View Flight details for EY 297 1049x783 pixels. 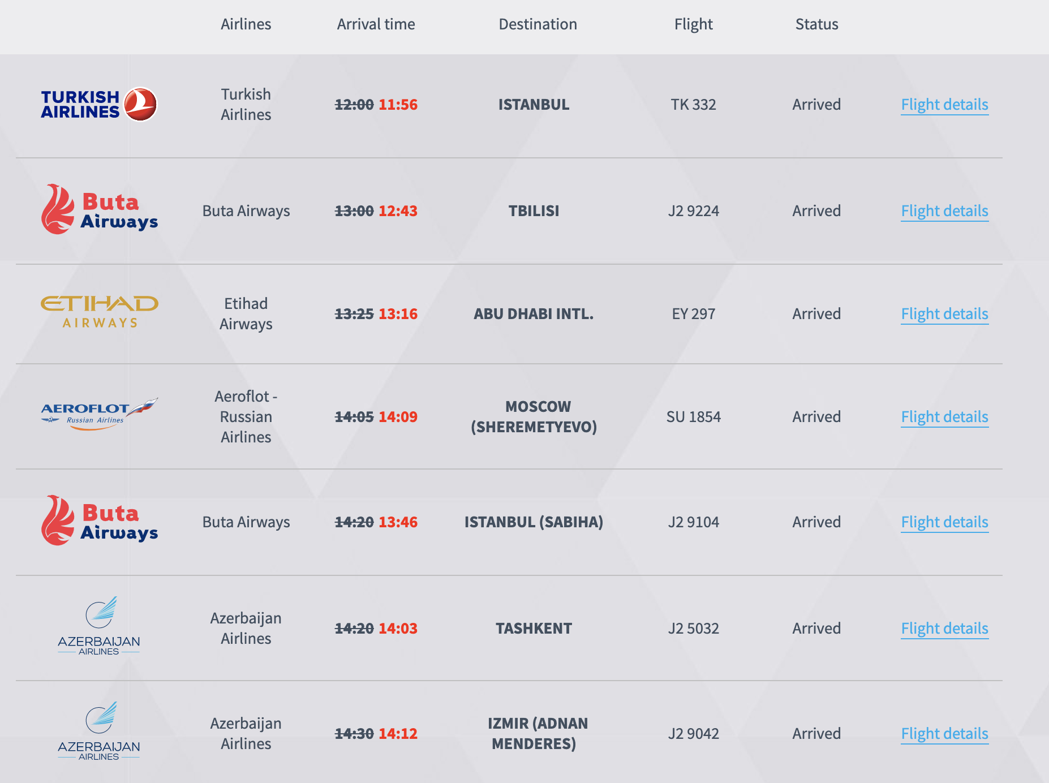(x=944, y=314)
